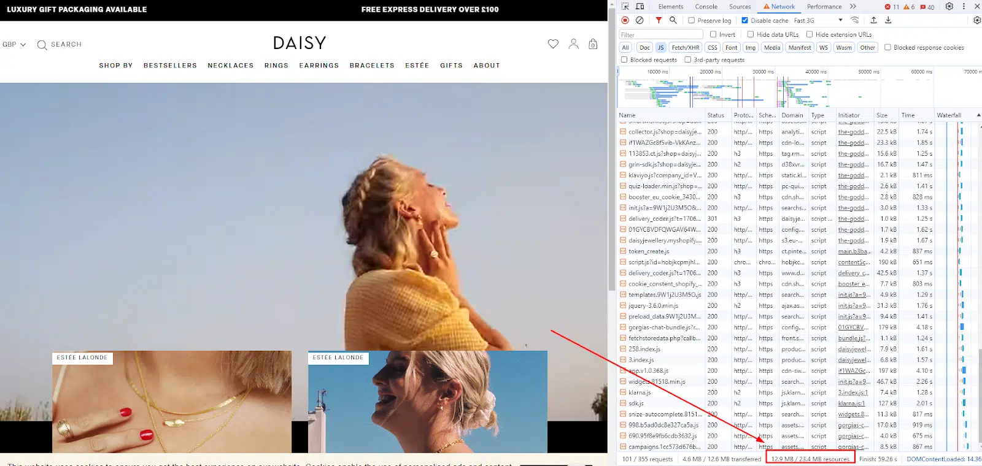Switch to the Elements tab
The image size is (982, 466).
(x=671, y=7)
